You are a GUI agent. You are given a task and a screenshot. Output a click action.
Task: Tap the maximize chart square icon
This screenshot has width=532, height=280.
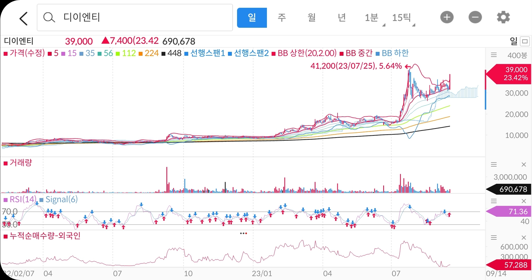tap(525, 41)
